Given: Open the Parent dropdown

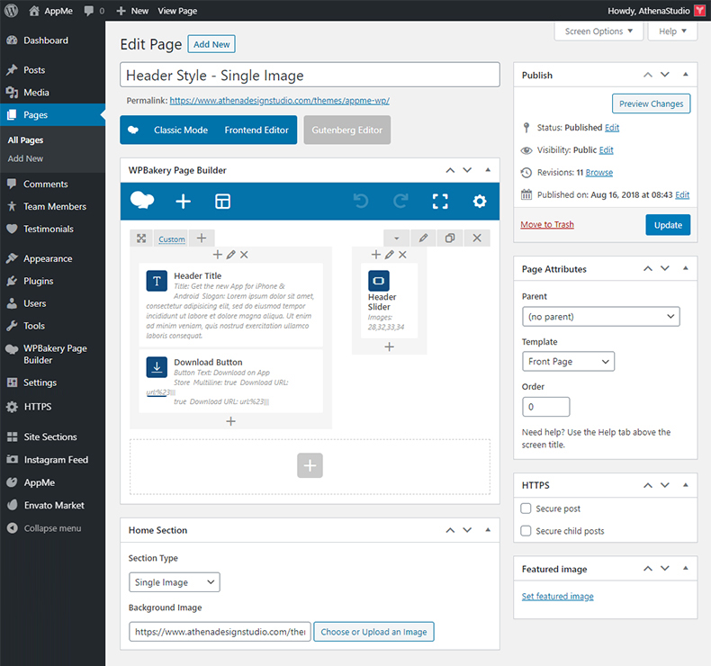Looking at the screenshot, I should [601, 317].
